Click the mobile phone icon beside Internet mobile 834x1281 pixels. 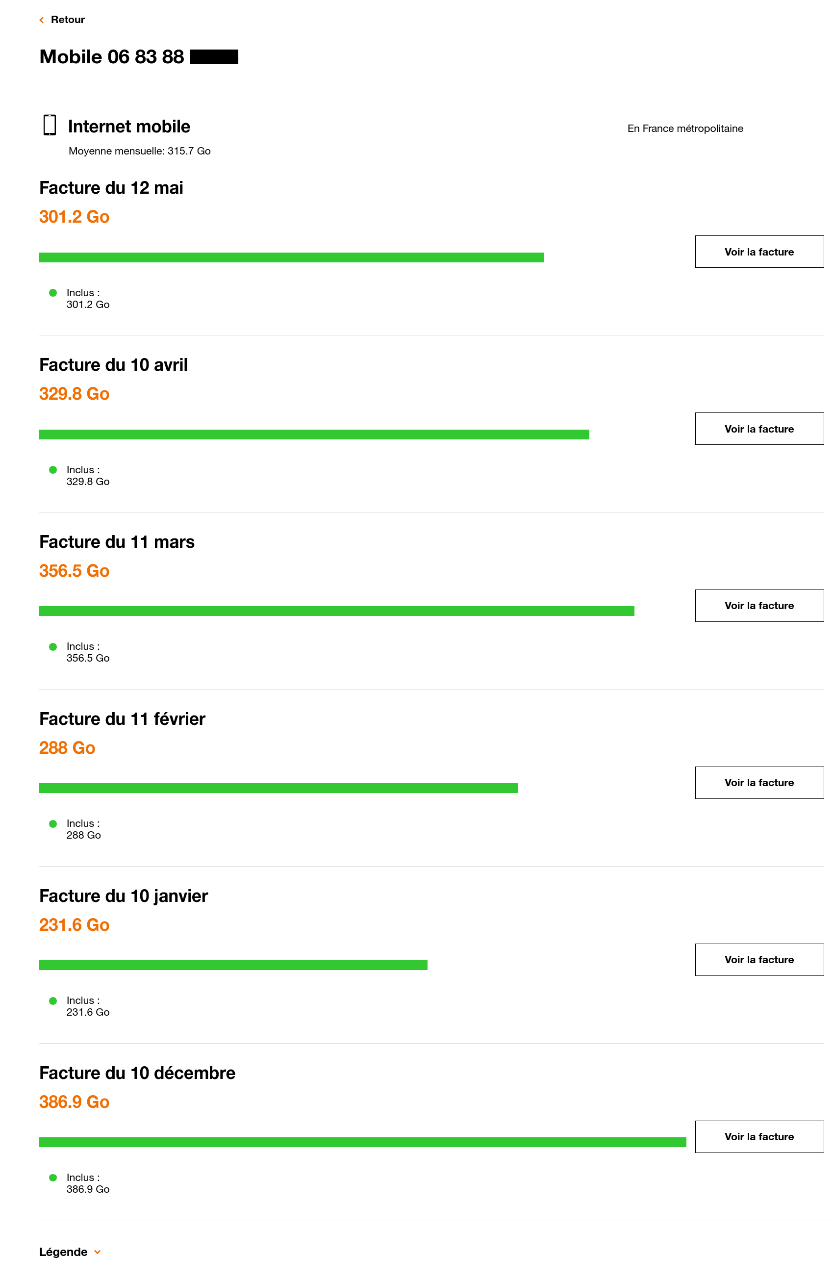[x=50, y=125]
